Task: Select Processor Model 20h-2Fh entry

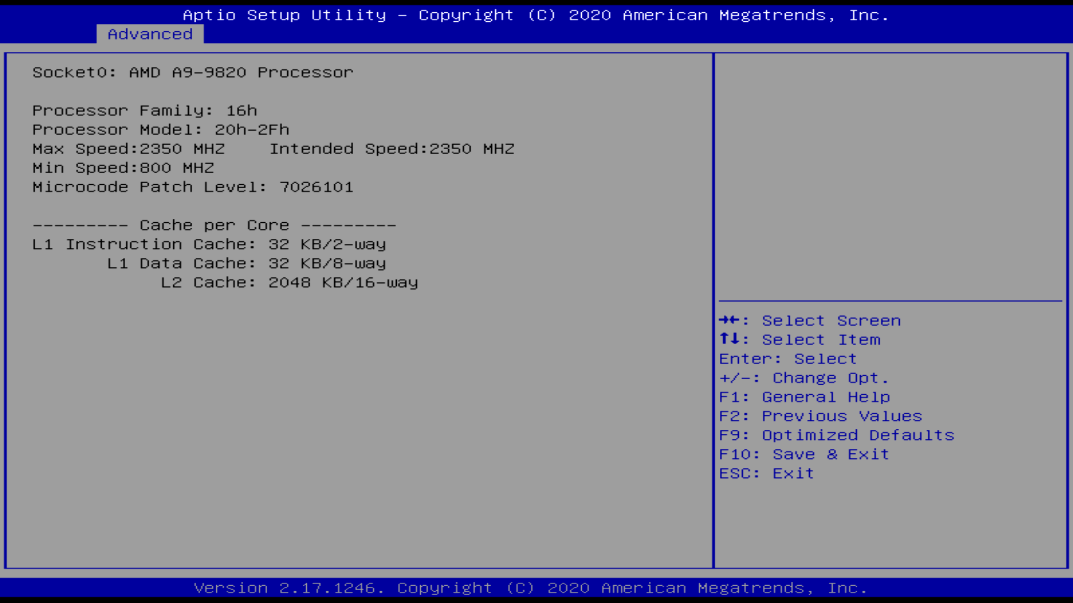Action: coord(160,130)
